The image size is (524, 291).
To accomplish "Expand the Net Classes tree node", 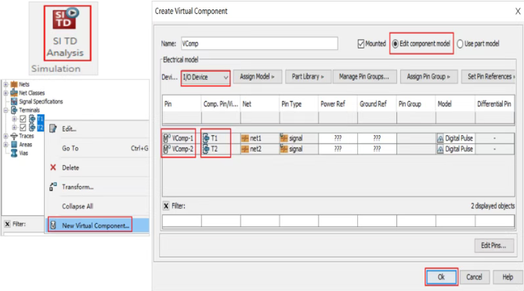I will 5,93.
